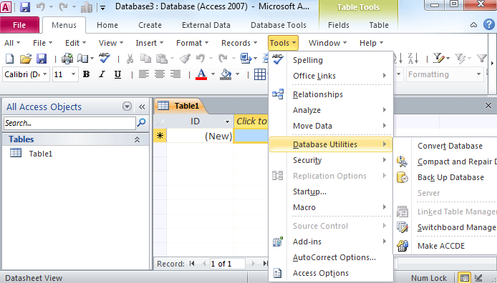Select Back Up Database

[450, 177]
